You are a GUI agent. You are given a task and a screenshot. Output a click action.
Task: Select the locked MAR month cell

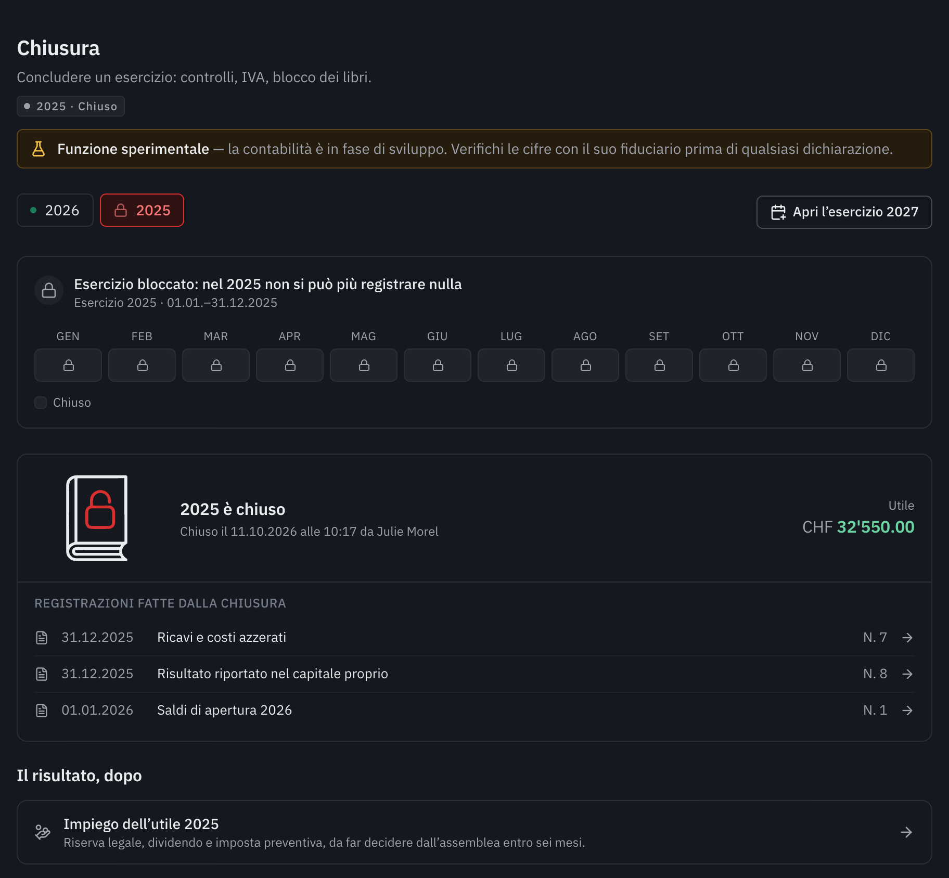[216, 365]
